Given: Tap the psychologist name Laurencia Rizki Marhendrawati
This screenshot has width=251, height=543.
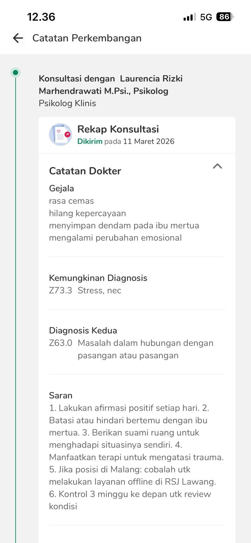Looking at the screenshot, I should tap(110, 85).
